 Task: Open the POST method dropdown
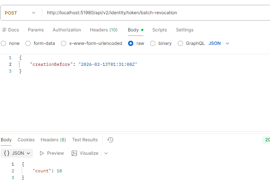coord(20,13)
